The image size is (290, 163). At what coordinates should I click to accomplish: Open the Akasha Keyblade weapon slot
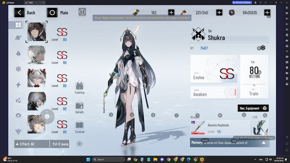coord(220,128)
